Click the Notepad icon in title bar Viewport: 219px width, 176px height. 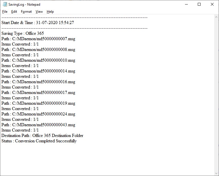pos(5,4)
